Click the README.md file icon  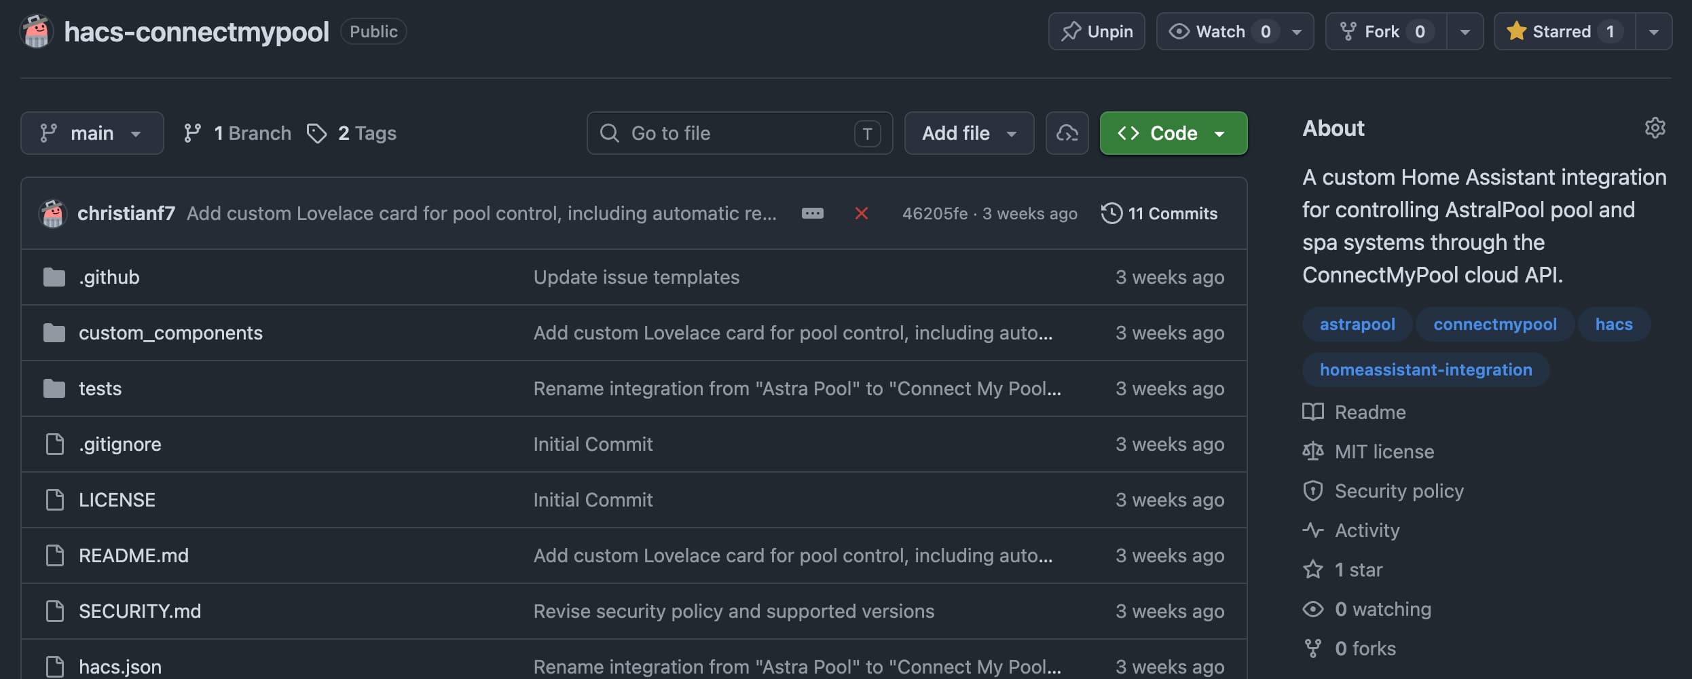pyautogui.click(x=54, y=555)
